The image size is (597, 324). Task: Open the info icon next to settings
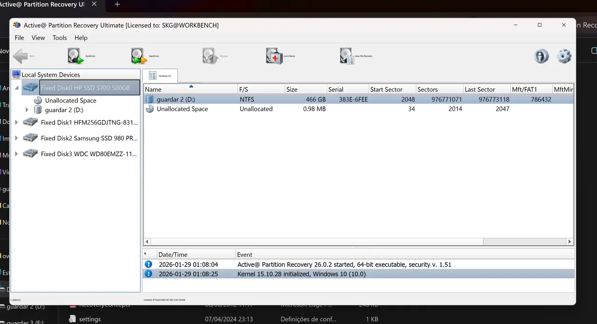pos(541,56)
